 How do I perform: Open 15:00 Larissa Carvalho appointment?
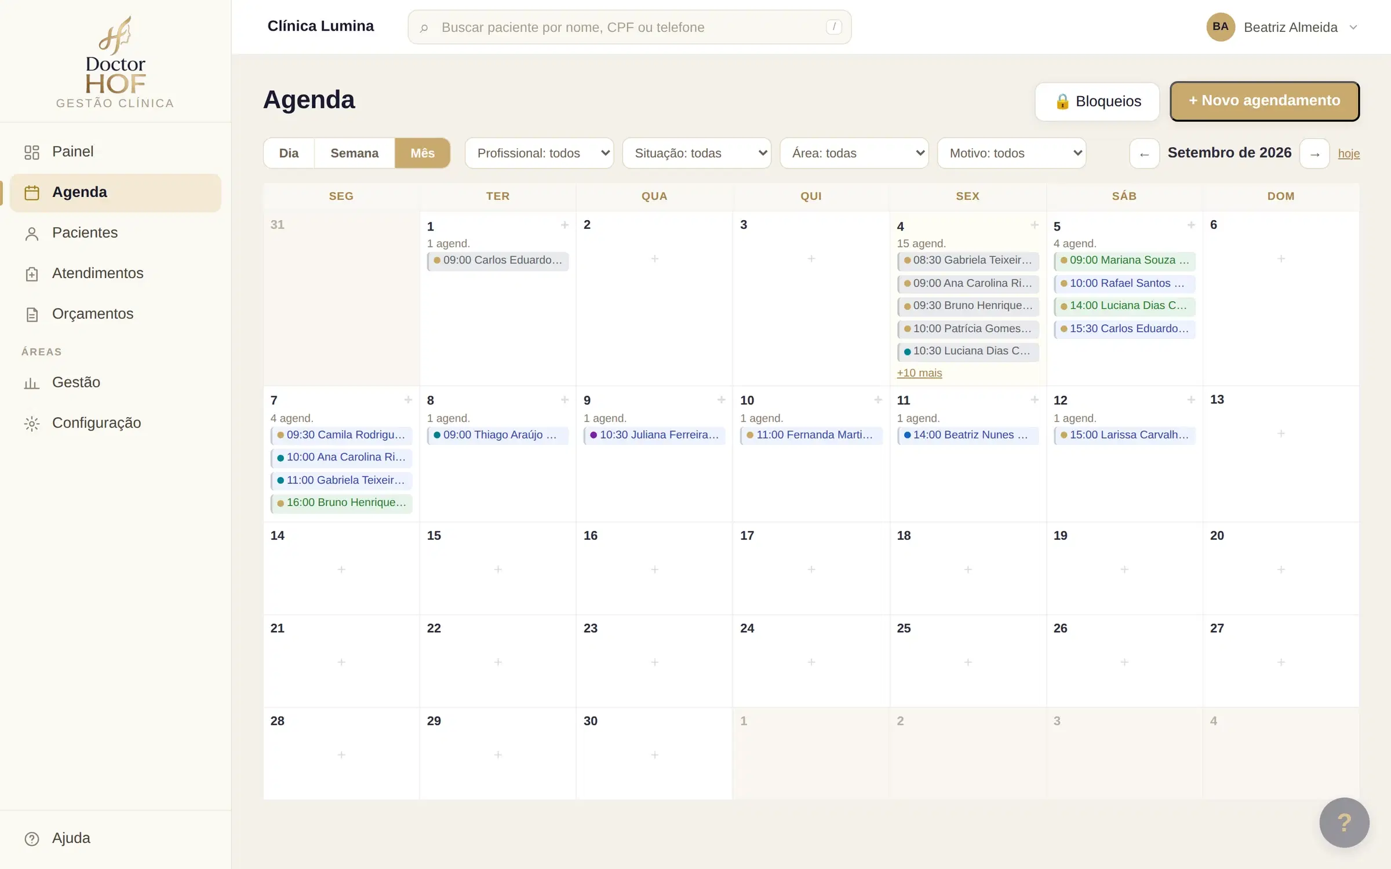(1124, 435)
